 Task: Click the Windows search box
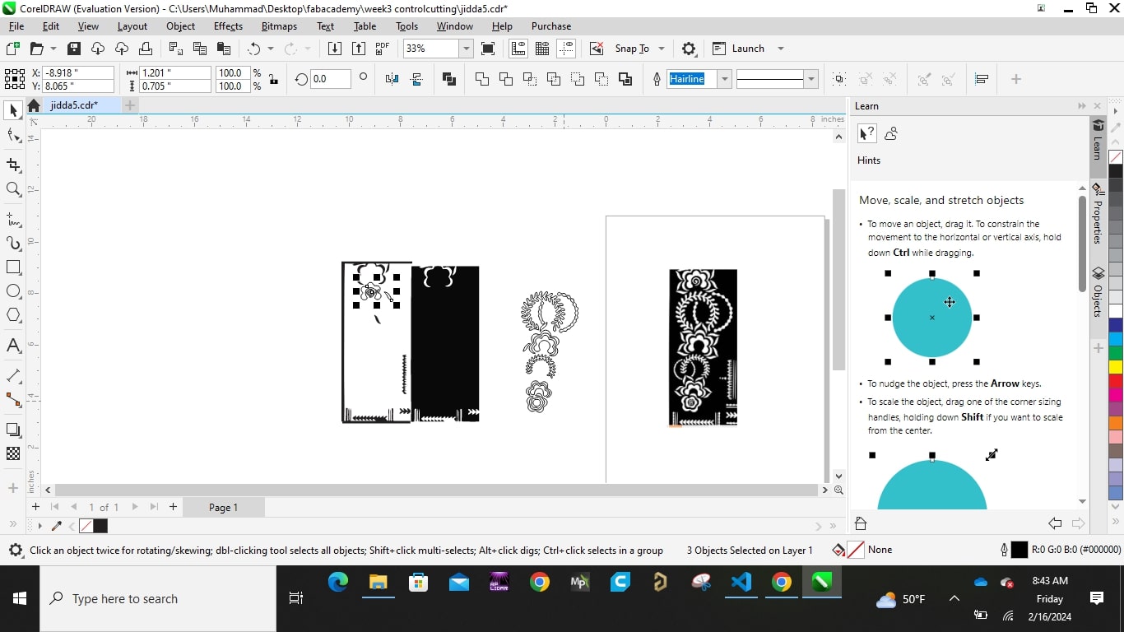[158, 599]
